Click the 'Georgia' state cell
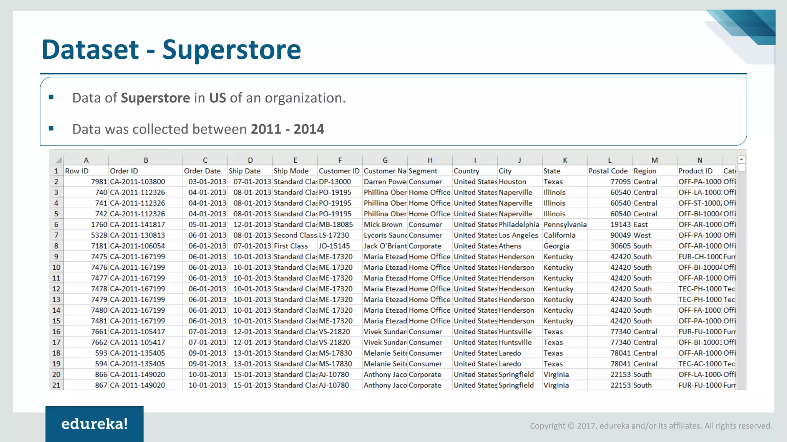The width and height of the screenshot is (787, 442). click(x=565, y=246)
